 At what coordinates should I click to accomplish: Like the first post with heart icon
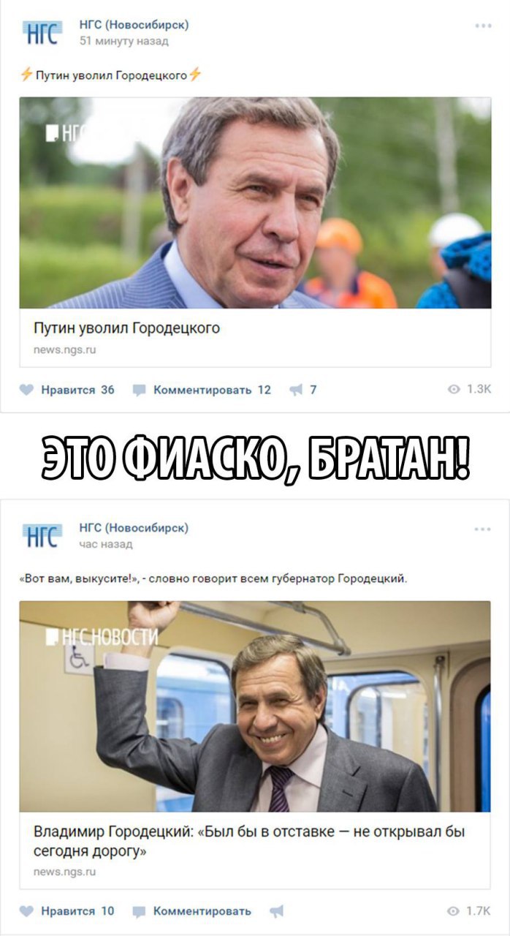26,390
